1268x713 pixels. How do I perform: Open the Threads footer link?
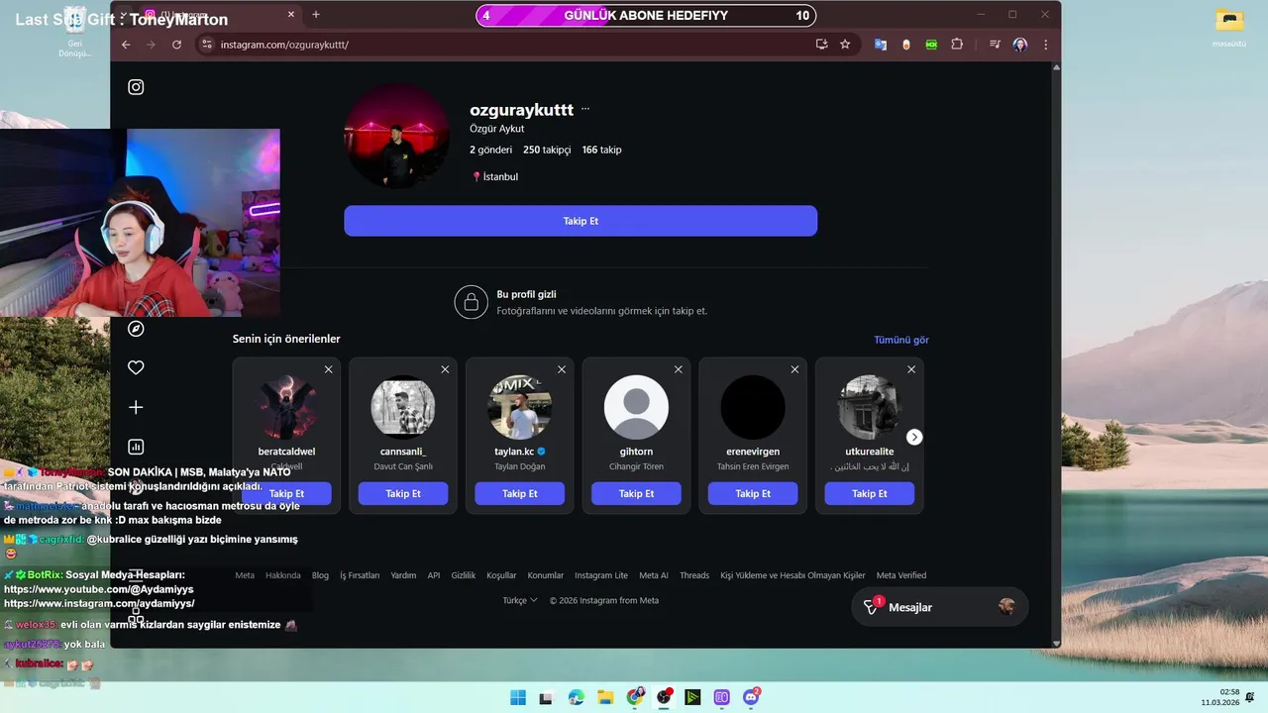(694, 575)
